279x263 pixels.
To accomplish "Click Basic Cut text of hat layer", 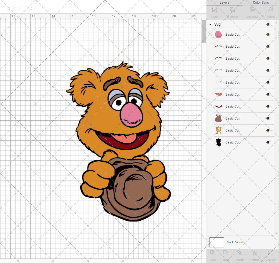I will pos(232,118).
